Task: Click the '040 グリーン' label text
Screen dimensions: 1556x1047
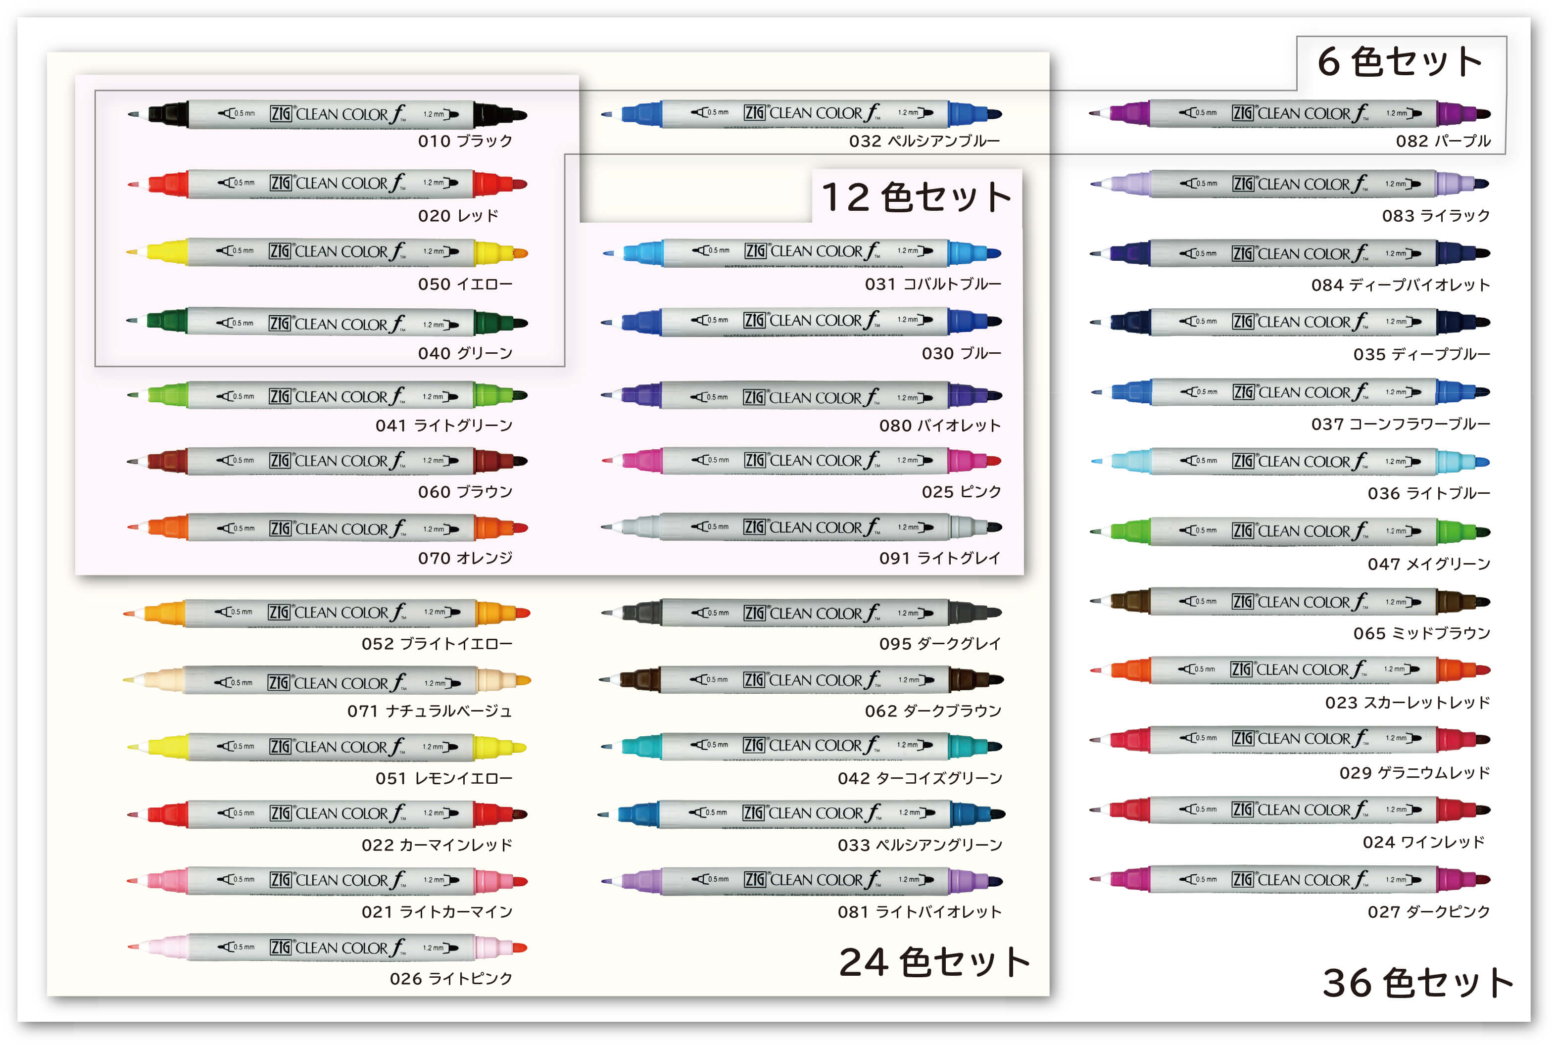Action: click(466, 353)
